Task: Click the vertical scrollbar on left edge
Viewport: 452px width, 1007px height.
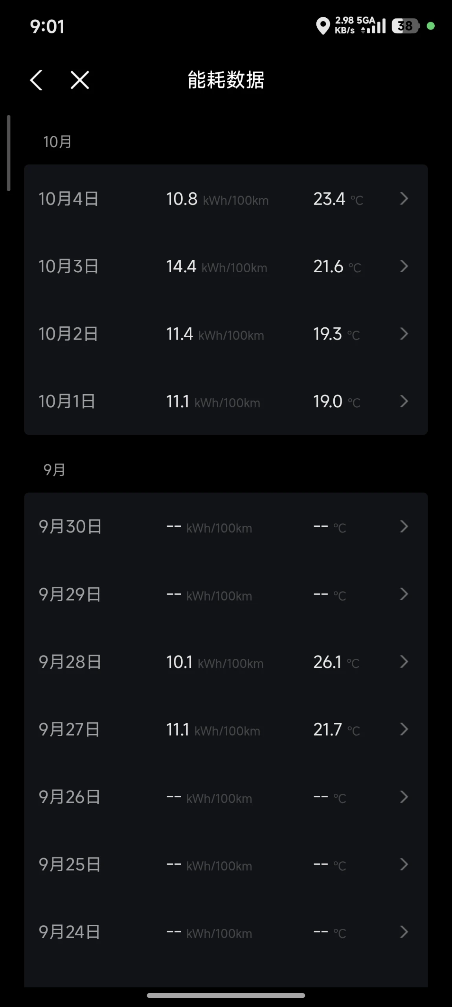Action: 9,153
